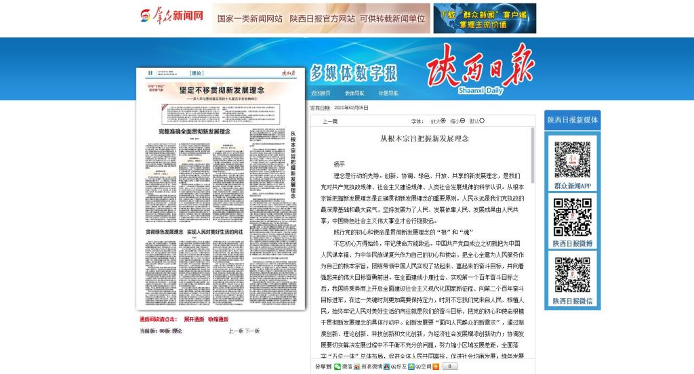Go to previous article via 上一篇

click(330, 122)
